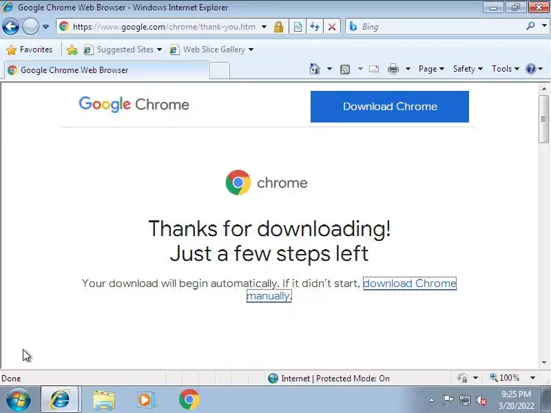
Task: Go to Home page icon
Action: pos(315,69)
